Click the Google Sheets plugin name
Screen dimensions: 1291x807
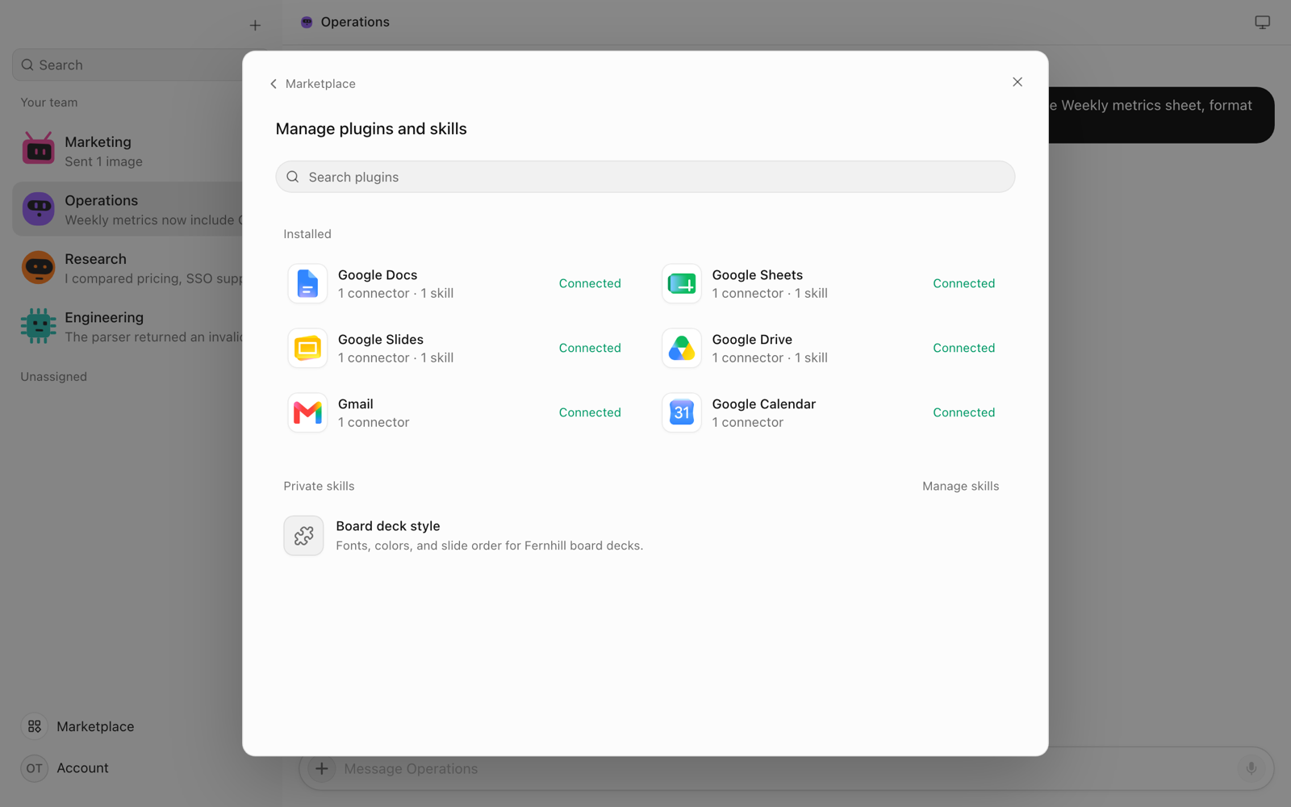tap(758, 275)
